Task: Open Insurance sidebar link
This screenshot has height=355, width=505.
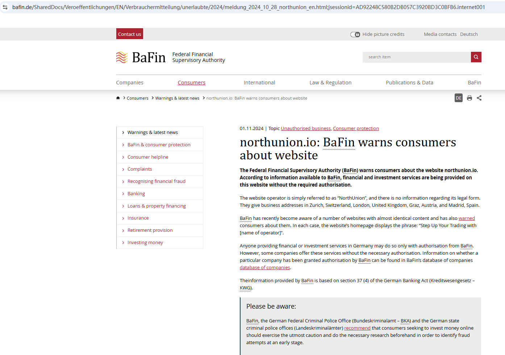Action: pyautogui.click(x=138, y=218)
